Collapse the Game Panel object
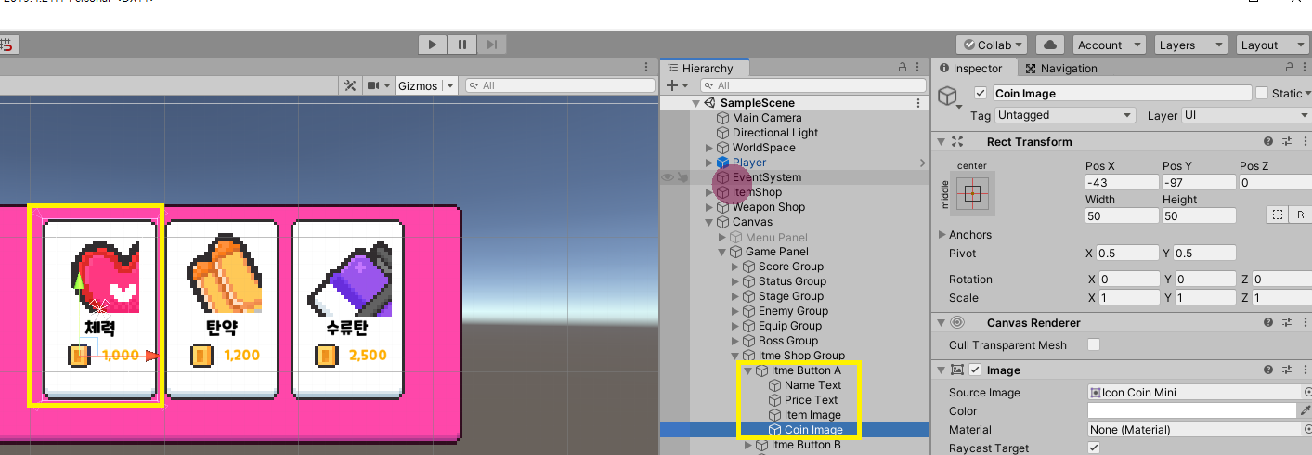Image resolution: width=1312 pixels, height=455 pixels. click(x=723, y=252)
